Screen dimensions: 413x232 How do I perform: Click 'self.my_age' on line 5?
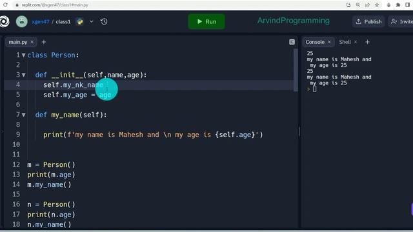(65, 95)
